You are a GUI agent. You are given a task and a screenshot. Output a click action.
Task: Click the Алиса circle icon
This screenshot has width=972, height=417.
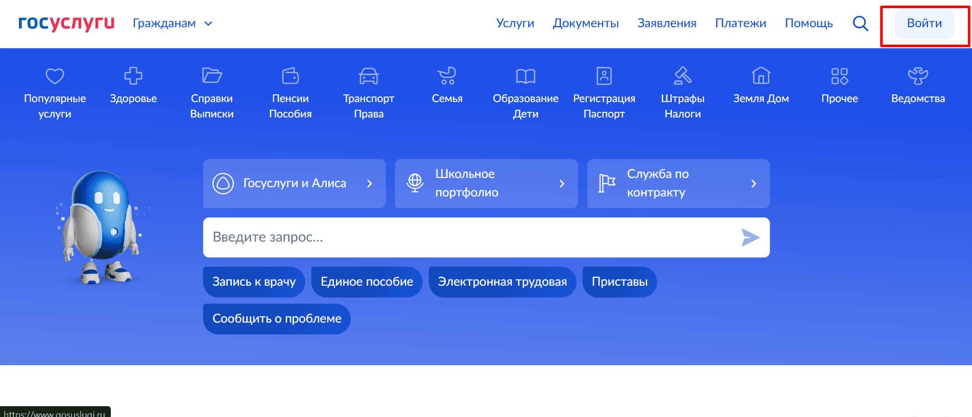pyautogui.click(x=223, y=184)
